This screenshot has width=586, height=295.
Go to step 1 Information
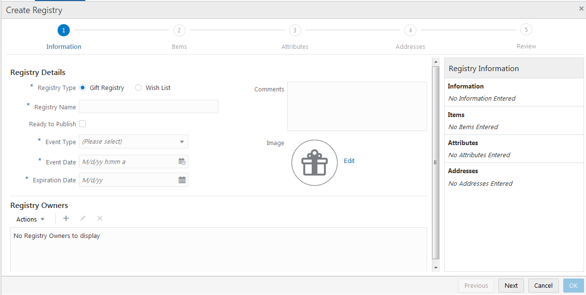point(63,30)
